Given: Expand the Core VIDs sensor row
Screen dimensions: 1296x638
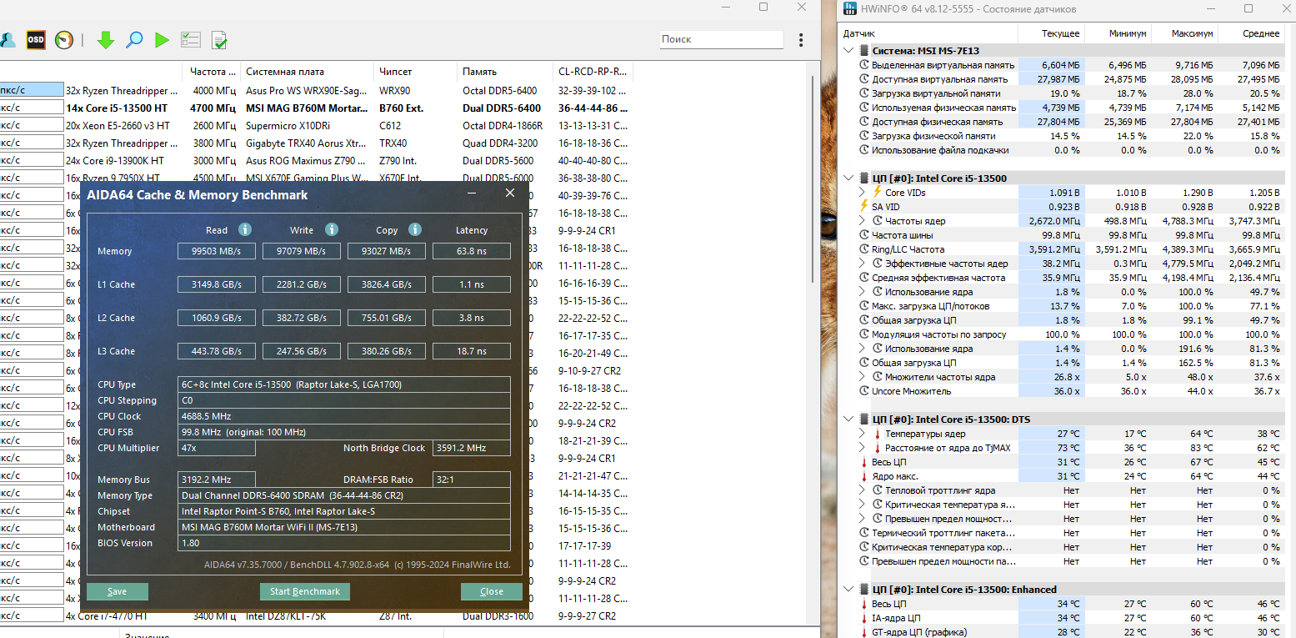Looking at the screenshot, I should (x=863, y=193).
